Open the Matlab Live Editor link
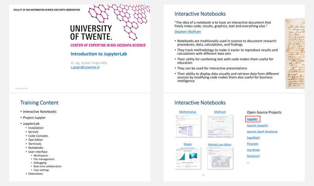Screen dimensions: 314x186 (219, 145)
